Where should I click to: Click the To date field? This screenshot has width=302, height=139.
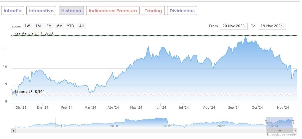(x=272, y=26)
